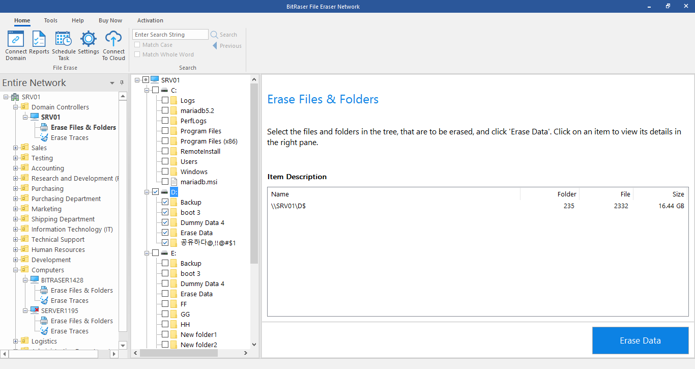Click the Human Resources folder icon
Screen dimensions: 695x369
[x=25, y=249]
